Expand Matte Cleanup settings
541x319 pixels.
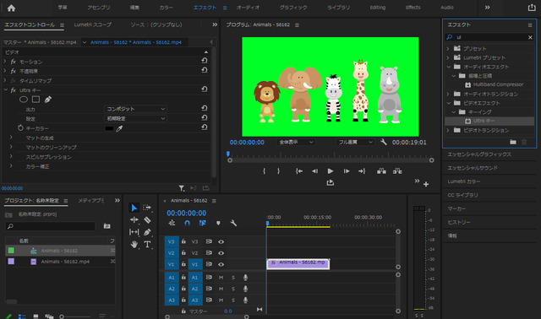tap(11, 147)
